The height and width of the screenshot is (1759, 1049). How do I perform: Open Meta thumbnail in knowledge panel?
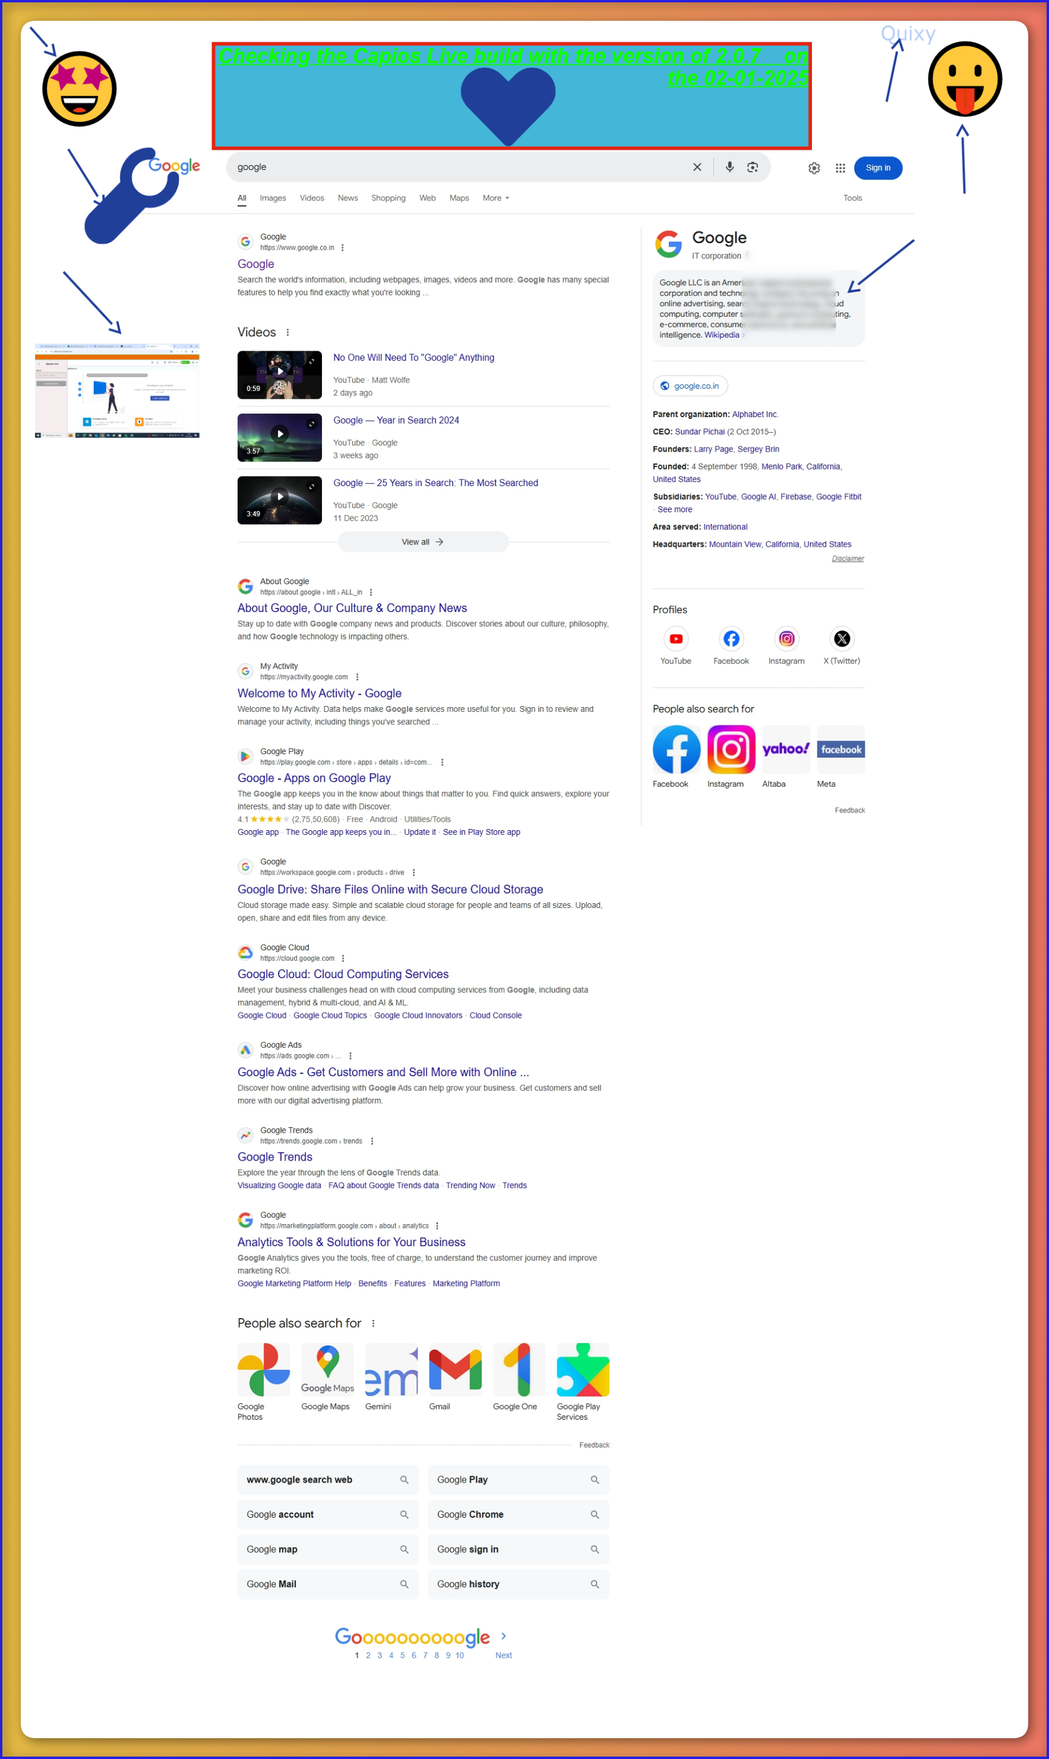click(841, 749)
